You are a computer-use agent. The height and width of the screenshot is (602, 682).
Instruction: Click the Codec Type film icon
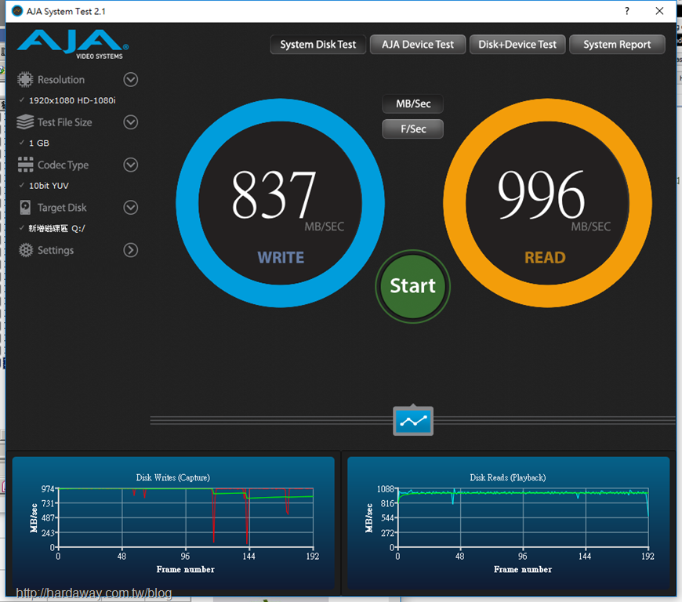pos(25,165)
